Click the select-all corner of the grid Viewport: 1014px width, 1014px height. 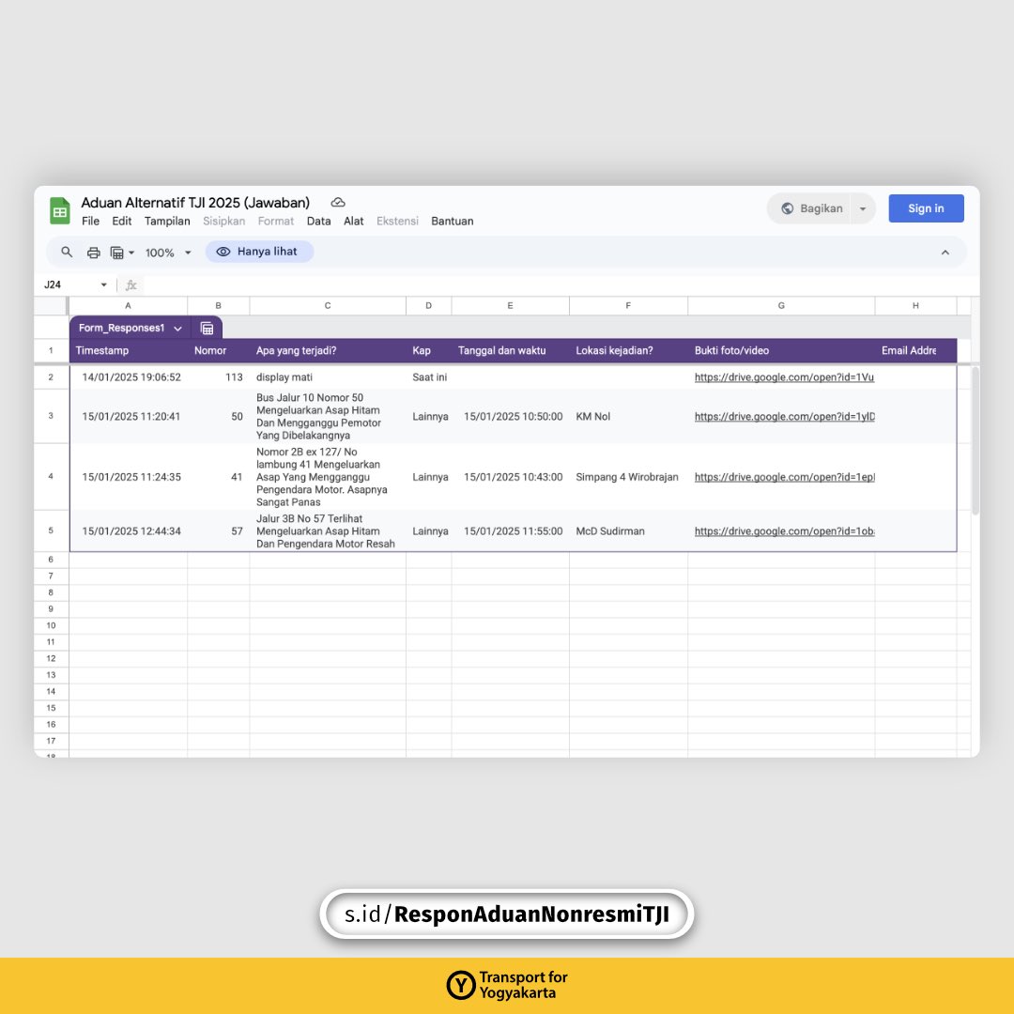(51, 306)
